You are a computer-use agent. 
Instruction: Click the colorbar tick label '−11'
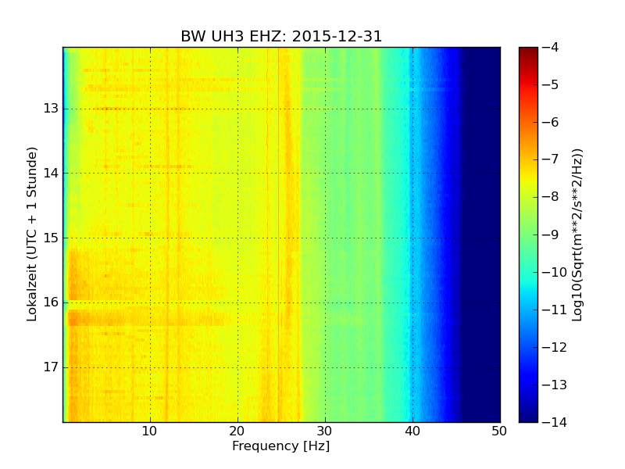tap(555, 310)
